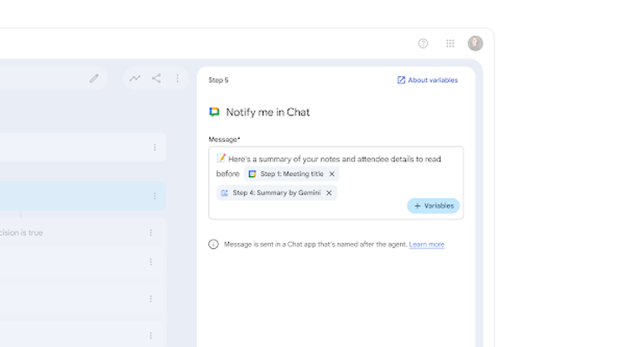Click the account profile avatar
Viewport: 625px width, 347px height.
point(475,43)
